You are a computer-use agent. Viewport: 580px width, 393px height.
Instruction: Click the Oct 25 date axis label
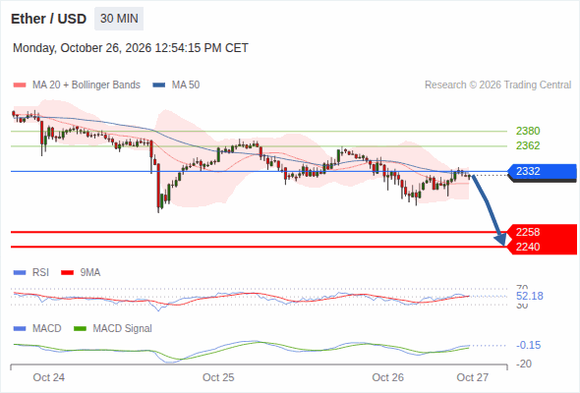click(218, 377)
